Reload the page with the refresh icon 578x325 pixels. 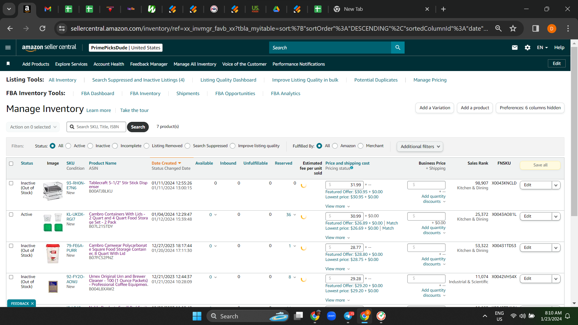pyautogui.click(x=42, y=28)
